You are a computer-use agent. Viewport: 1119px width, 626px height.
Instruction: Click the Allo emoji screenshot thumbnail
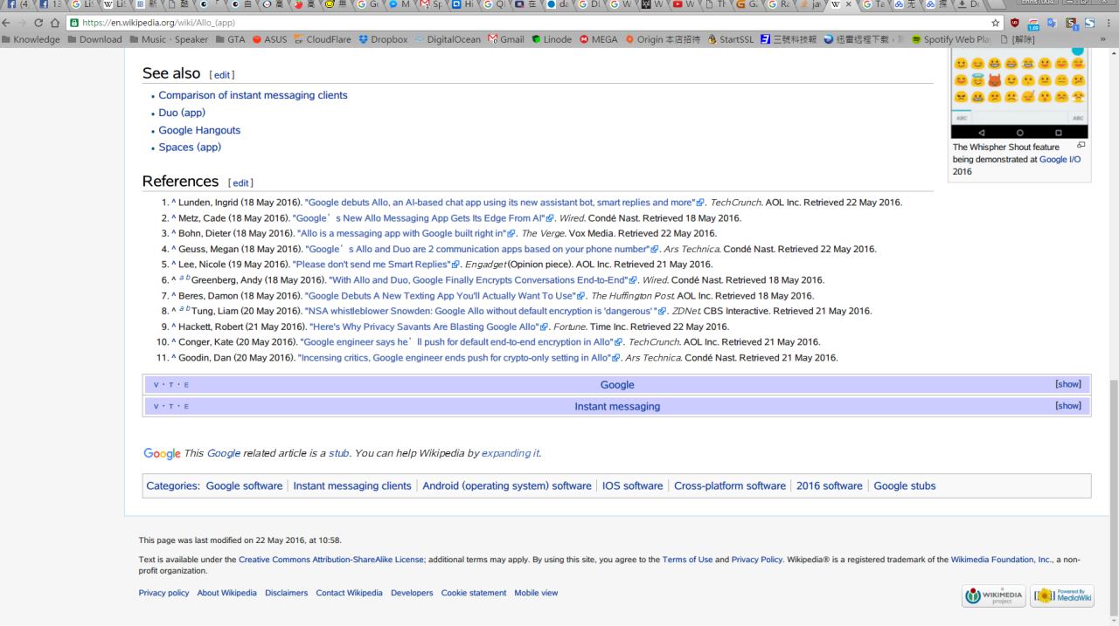[1020, 87]
